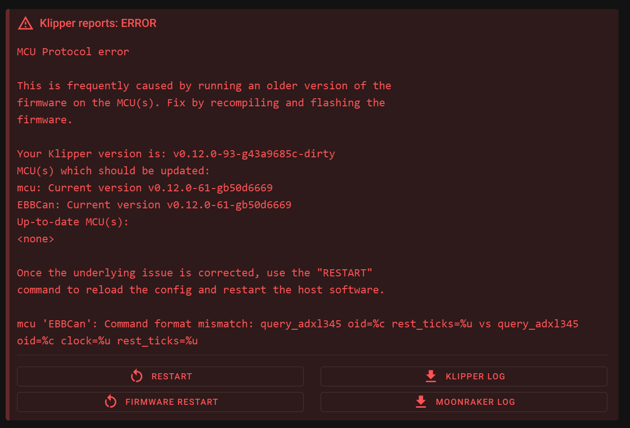Click the 'Klipper reports: ERROR' heading

point(98,23)
